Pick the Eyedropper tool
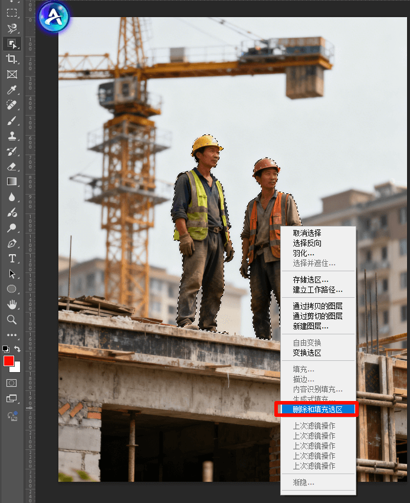Screen dimensions: 410x503 (11, 90)
